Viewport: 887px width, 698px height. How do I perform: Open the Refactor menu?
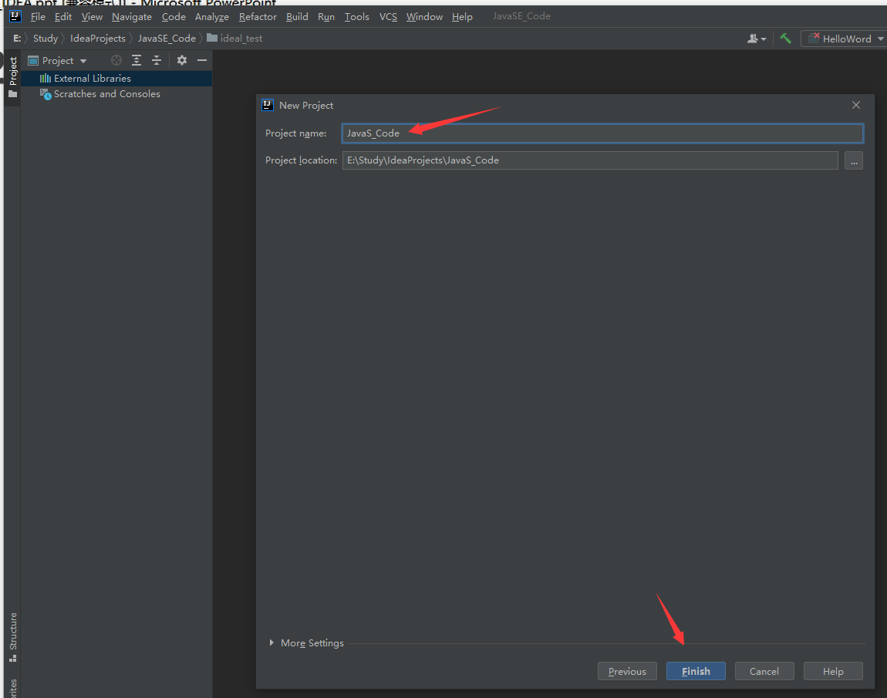(x=257, y=16)
